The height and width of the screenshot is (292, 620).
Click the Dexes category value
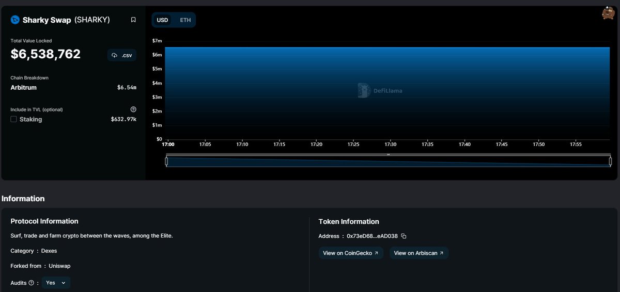[x=49, y=251]
